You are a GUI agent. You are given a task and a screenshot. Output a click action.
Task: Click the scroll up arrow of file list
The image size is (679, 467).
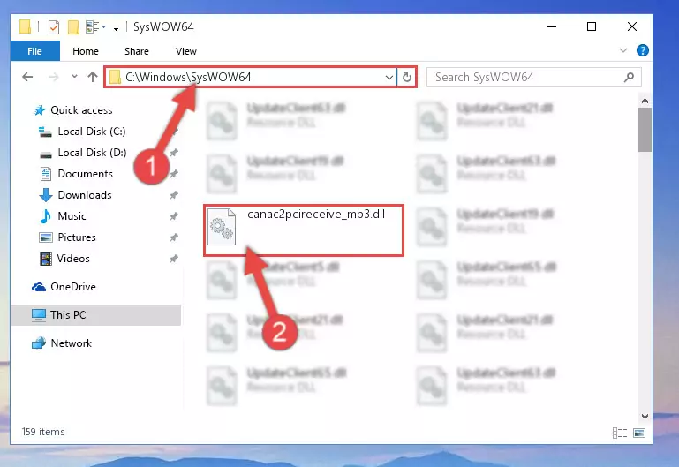tap(645, 101)
